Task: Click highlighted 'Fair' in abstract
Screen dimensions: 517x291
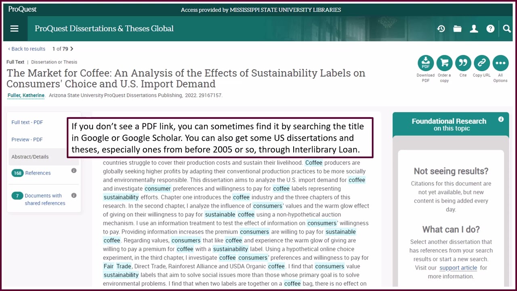Action: [x=109, y=266]
